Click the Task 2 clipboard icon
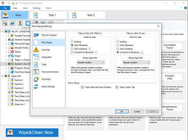Viewport: 188px width, 140px height. (74, 15)
